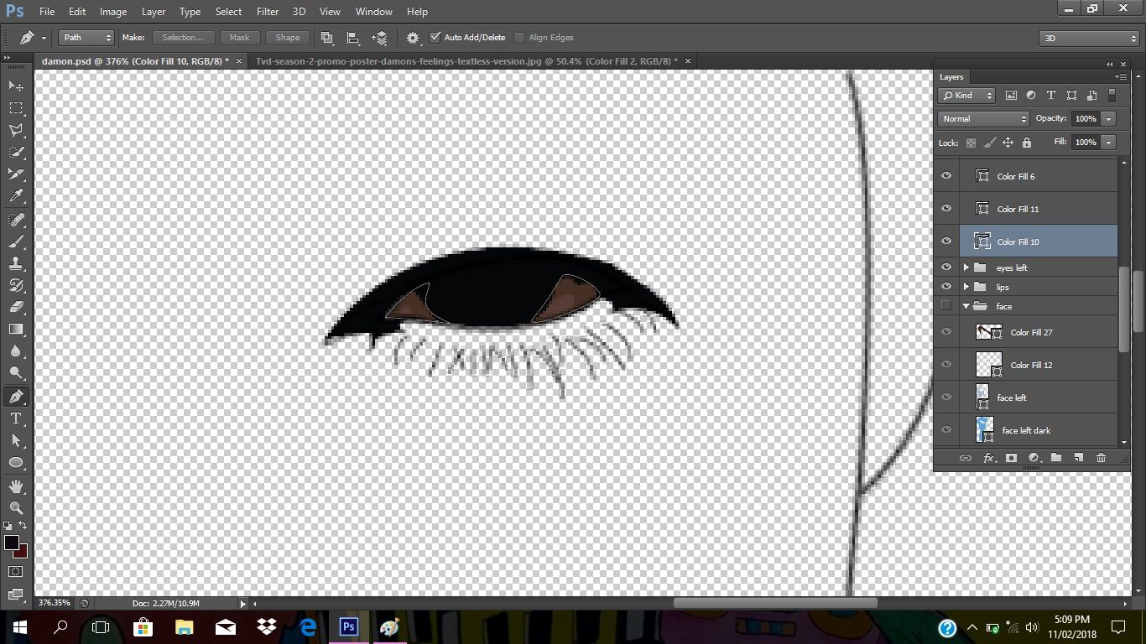Create a new group folder
This screenshot has width=1146, height=644.
(1056, 458)
